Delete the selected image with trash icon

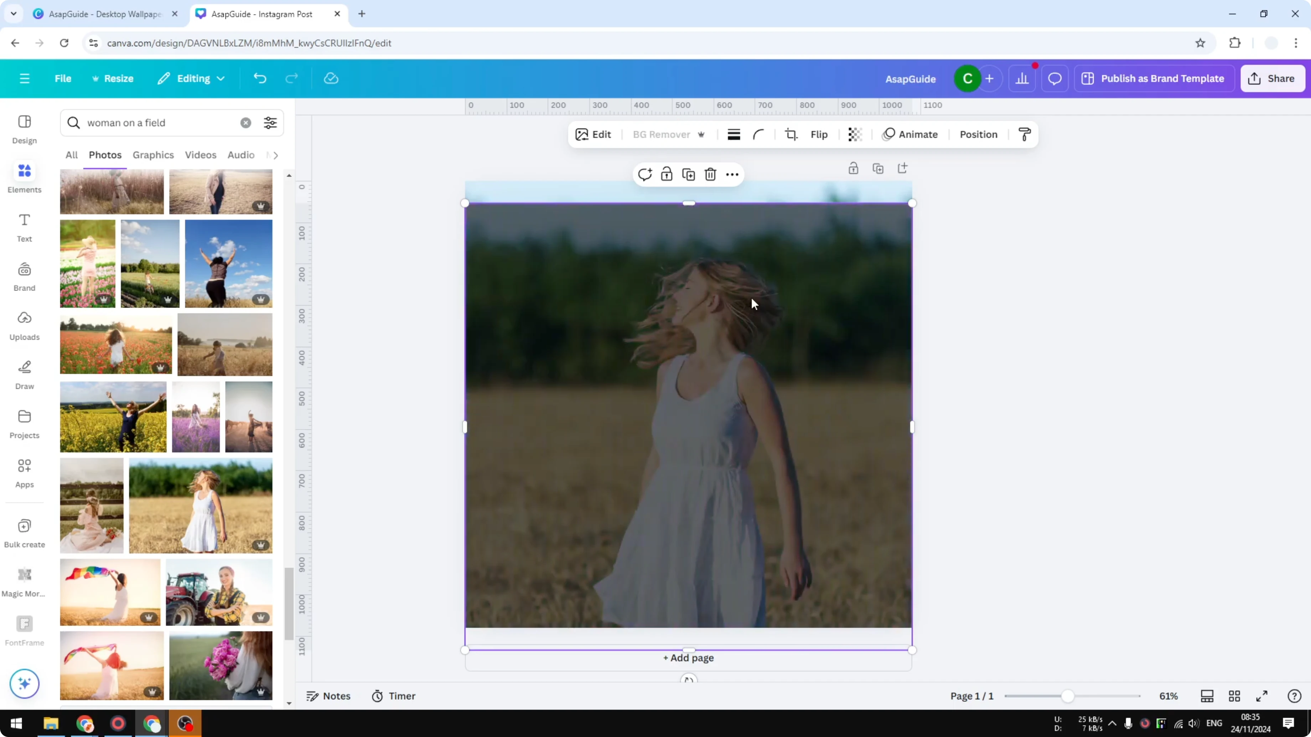(710, 174)
